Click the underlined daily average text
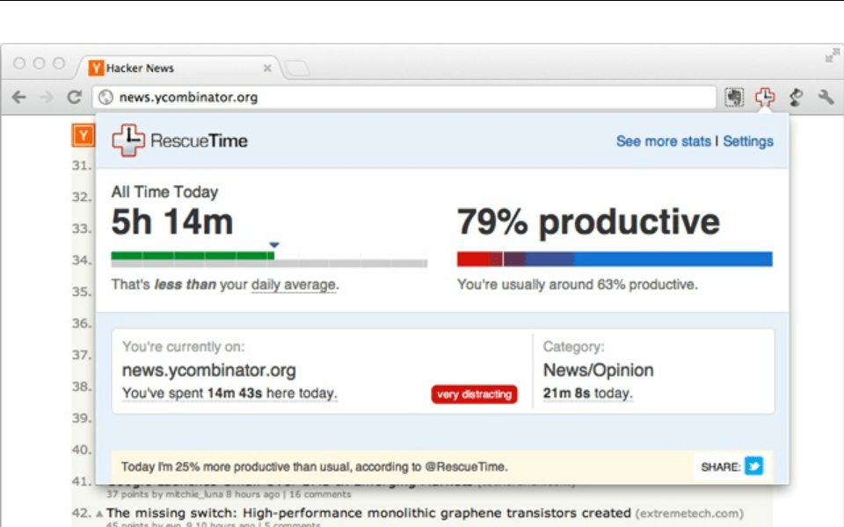The height and width of the screenshot is (527, 844). click(x=293, y=285)
